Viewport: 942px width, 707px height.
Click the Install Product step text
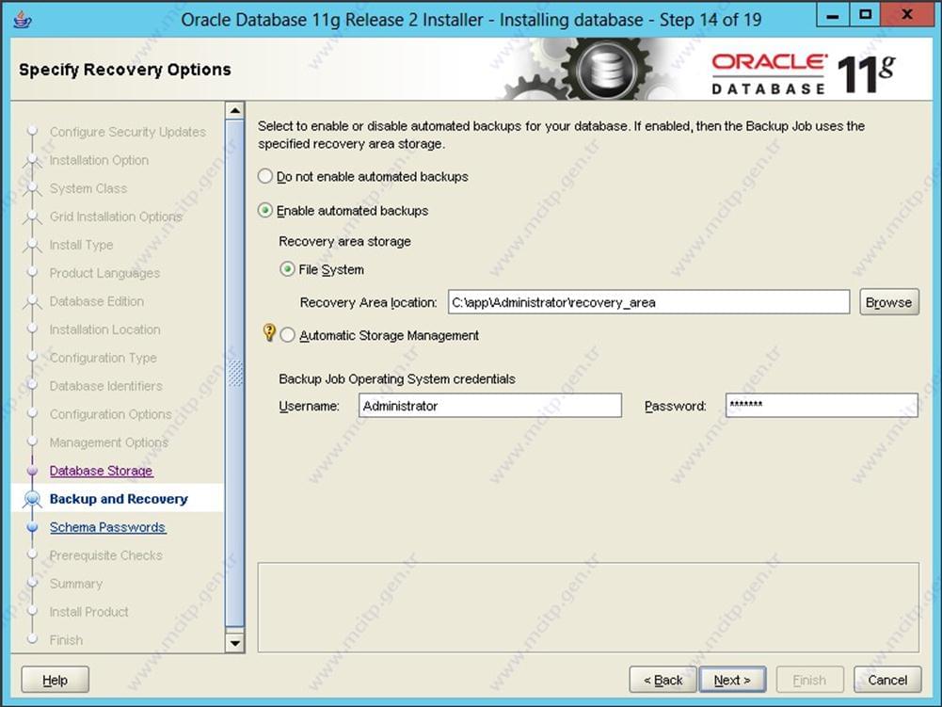click(88, 612)
